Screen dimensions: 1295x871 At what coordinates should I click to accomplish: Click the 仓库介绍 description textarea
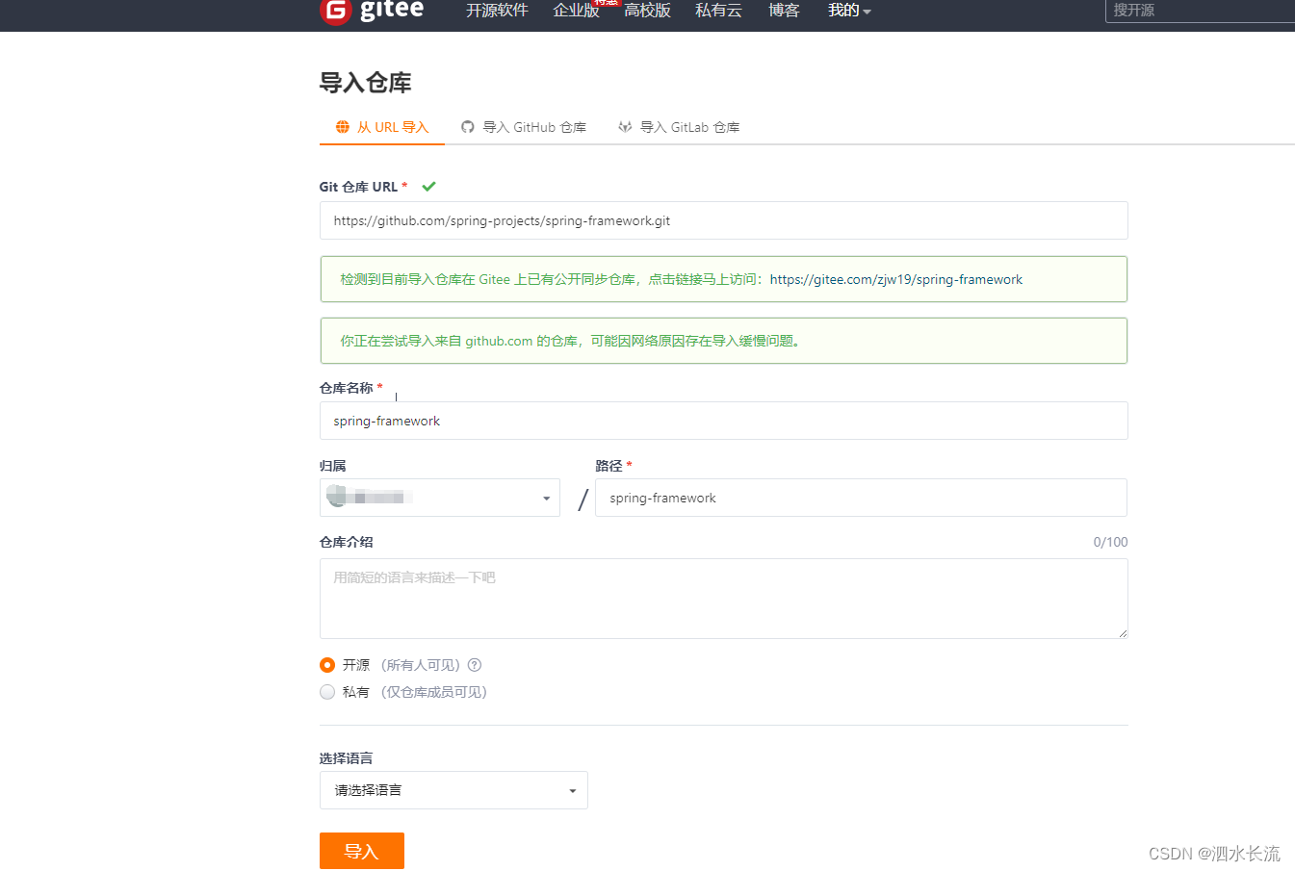tap(723, 599)
